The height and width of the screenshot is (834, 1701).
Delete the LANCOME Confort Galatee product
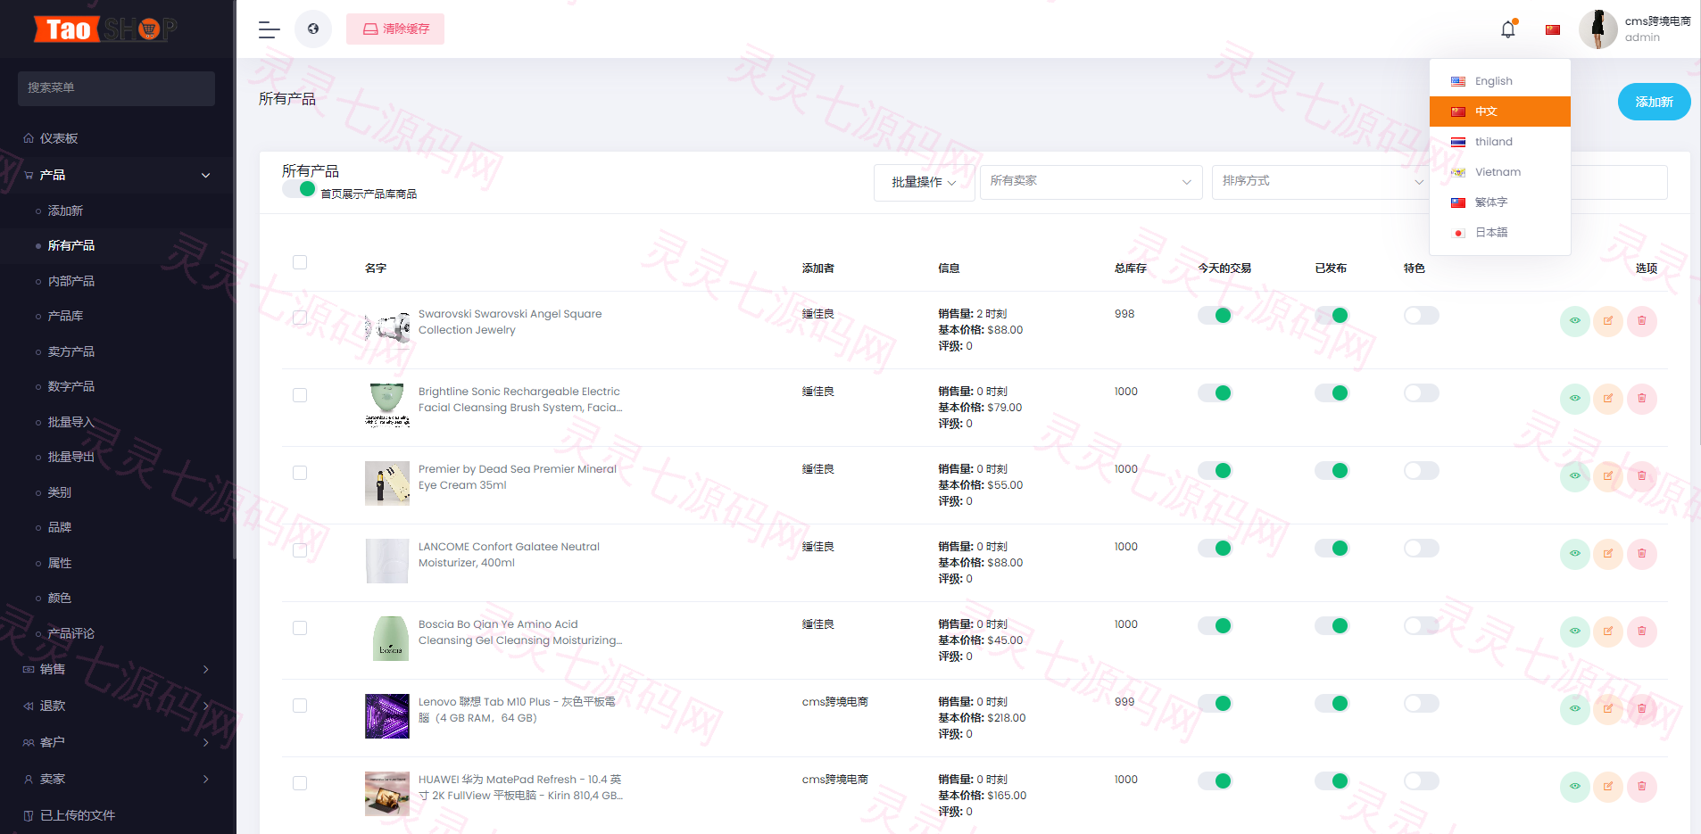[x=1642, y=554]
